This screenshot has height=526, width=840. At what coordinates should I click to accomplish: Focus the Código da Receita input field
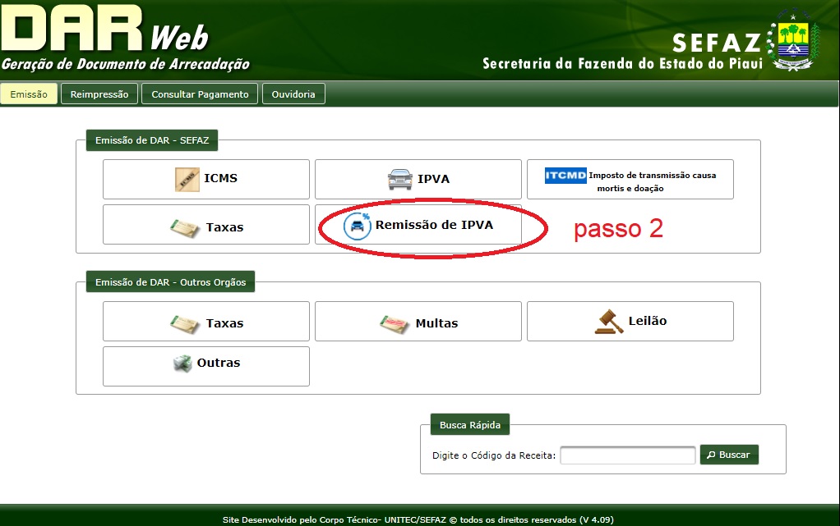pyautogui.click(x=627, y=455)
